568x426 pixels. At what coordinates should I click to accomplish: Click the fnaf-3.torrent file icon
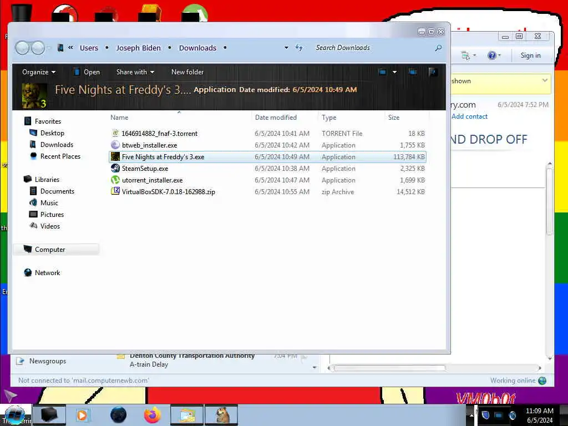(115, 133)
